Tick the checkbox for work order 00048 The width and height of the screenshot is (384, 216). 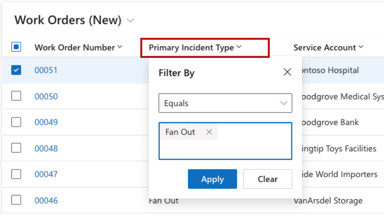pyautogui.click(x=16, y=148)
